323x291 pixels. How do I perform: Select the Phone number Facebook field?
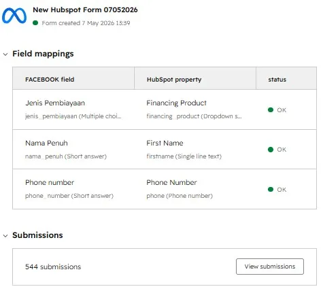coord(50,182)
